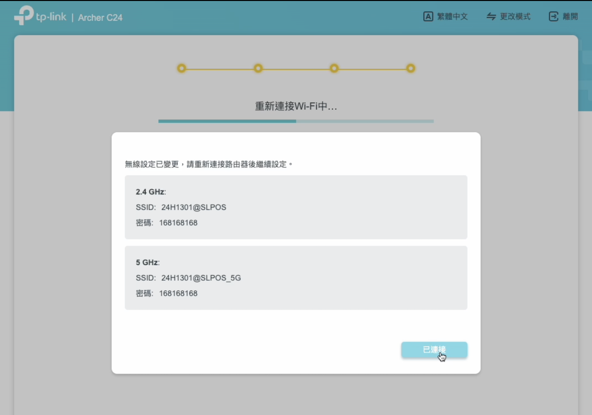Choose 離開 to exit setup
Image resolution: width=592 pixels, height=415 pixels.
570,16
